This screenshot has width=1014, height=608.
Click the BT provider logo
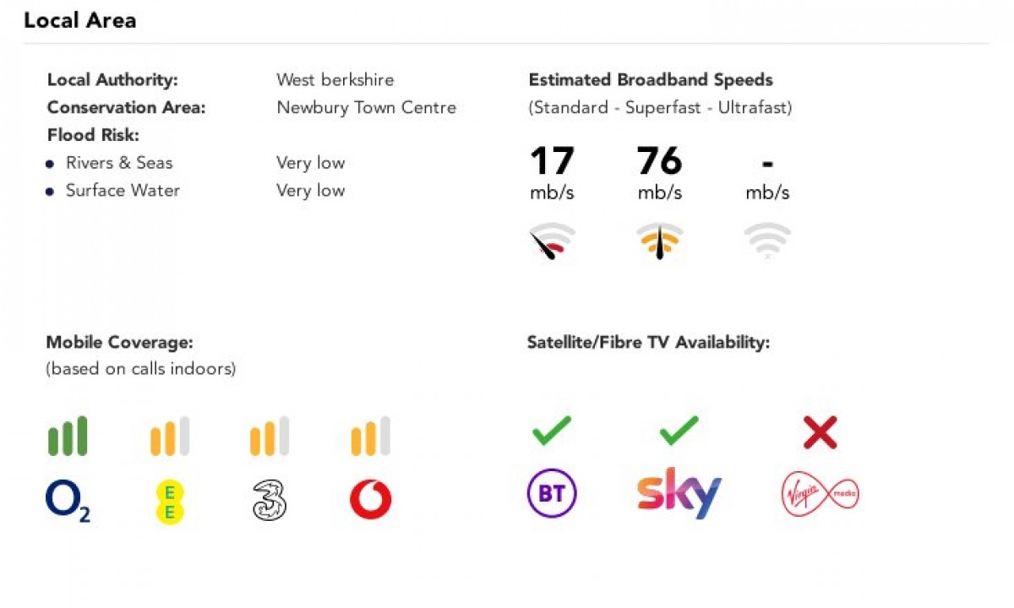coord(552,494)
